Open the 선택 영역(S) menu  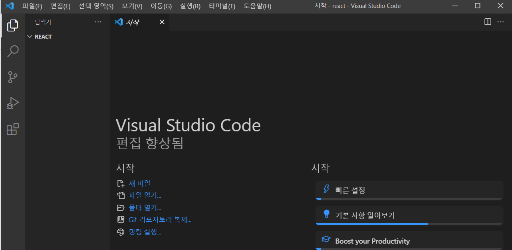[96, 6]
